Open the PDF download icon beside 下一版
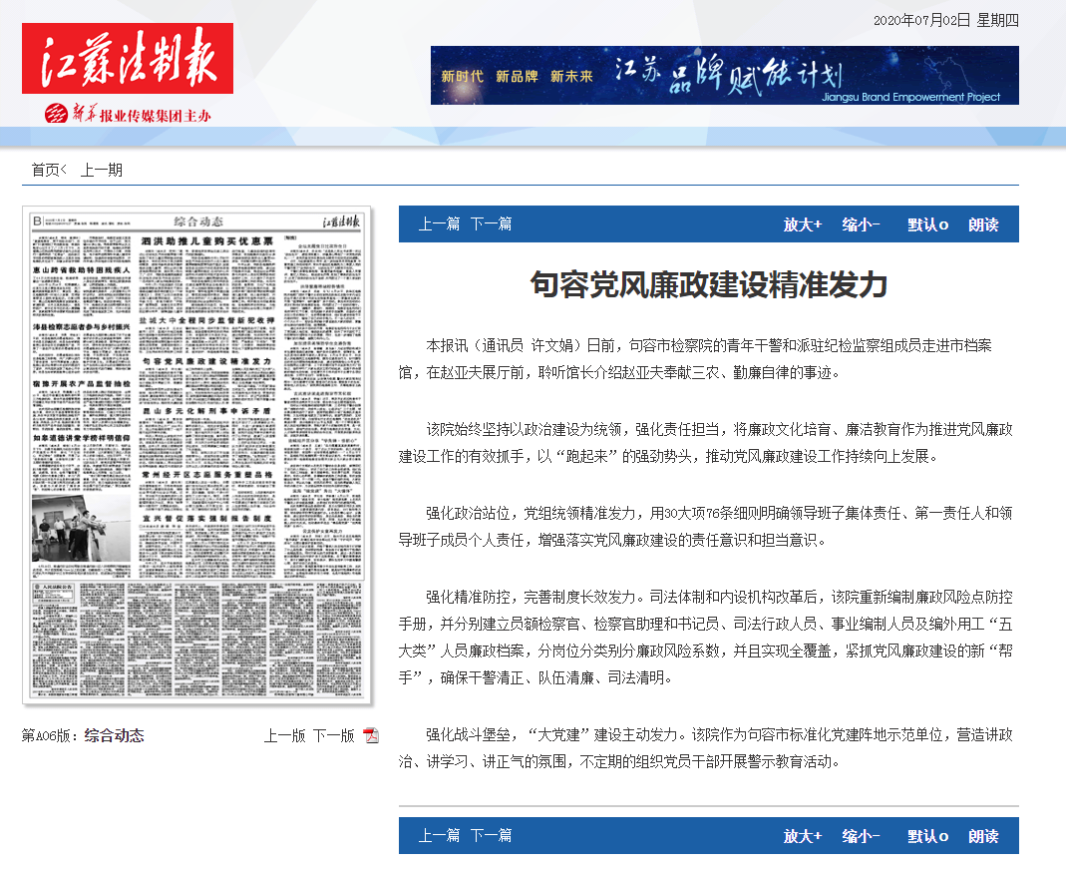1066x870 pixels. click(371, 735)
